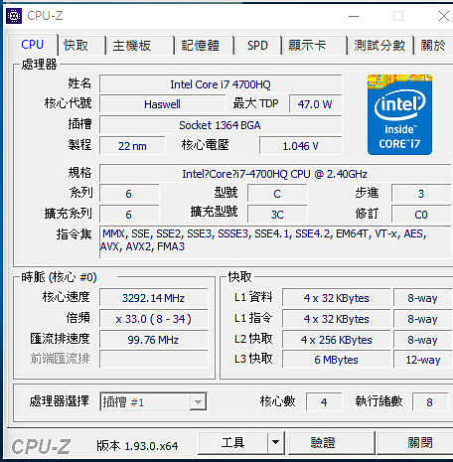Click the 型號 value C
The image size is (453, 462).
click(x=277, y=194)
